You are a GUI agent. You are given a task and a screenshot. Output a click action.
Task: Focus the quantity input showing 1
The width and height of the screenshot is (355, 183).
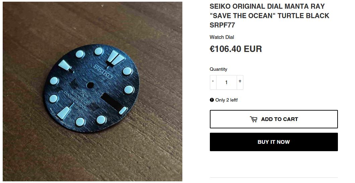pyautogui.click(x=226, y=82)
